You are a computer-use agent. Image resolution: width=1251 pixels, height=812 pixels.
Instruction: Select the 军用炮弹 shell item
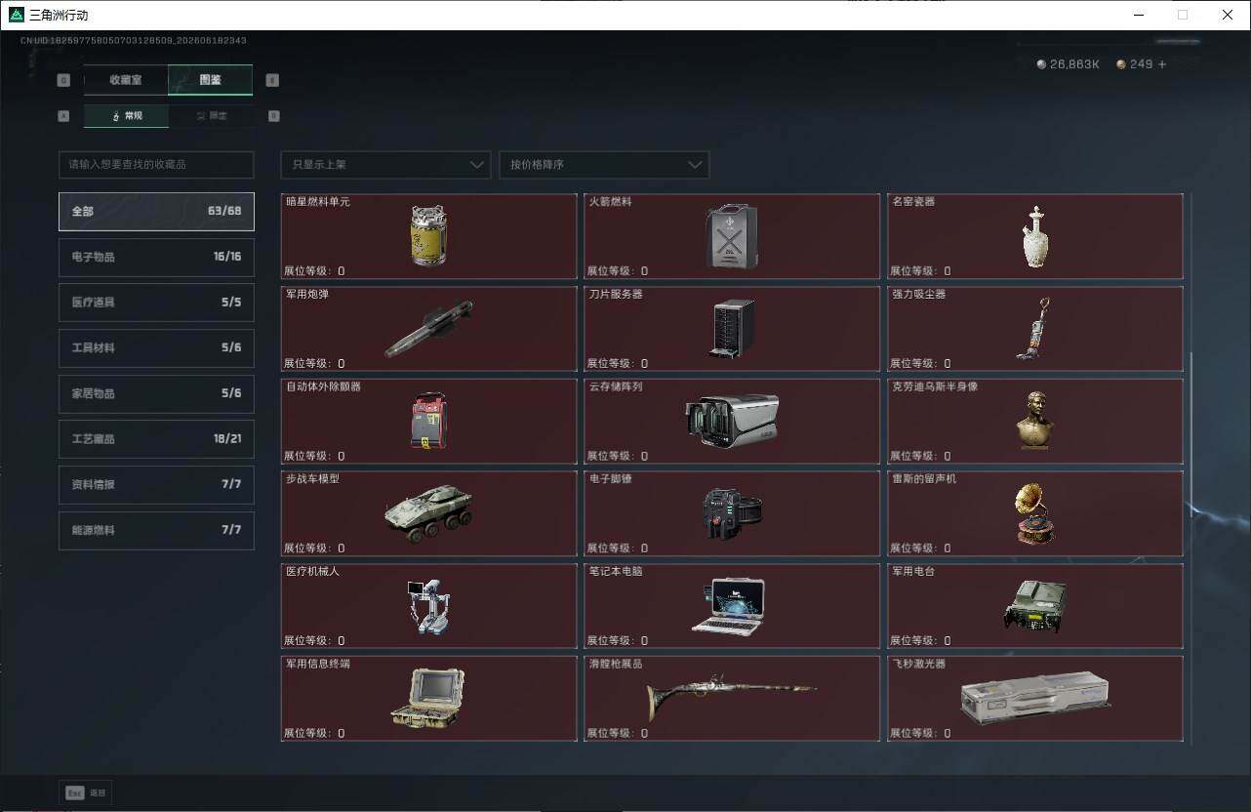pos(428,329)
